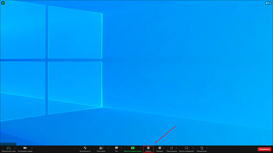
Task: Expand video options chevron beside Остановить видео
Action: (x=32, y=148)
